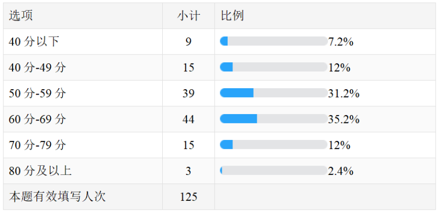Click the 31.2% progress bar
The width and height of the screenshot is (439, 215).
coord(274,93)
